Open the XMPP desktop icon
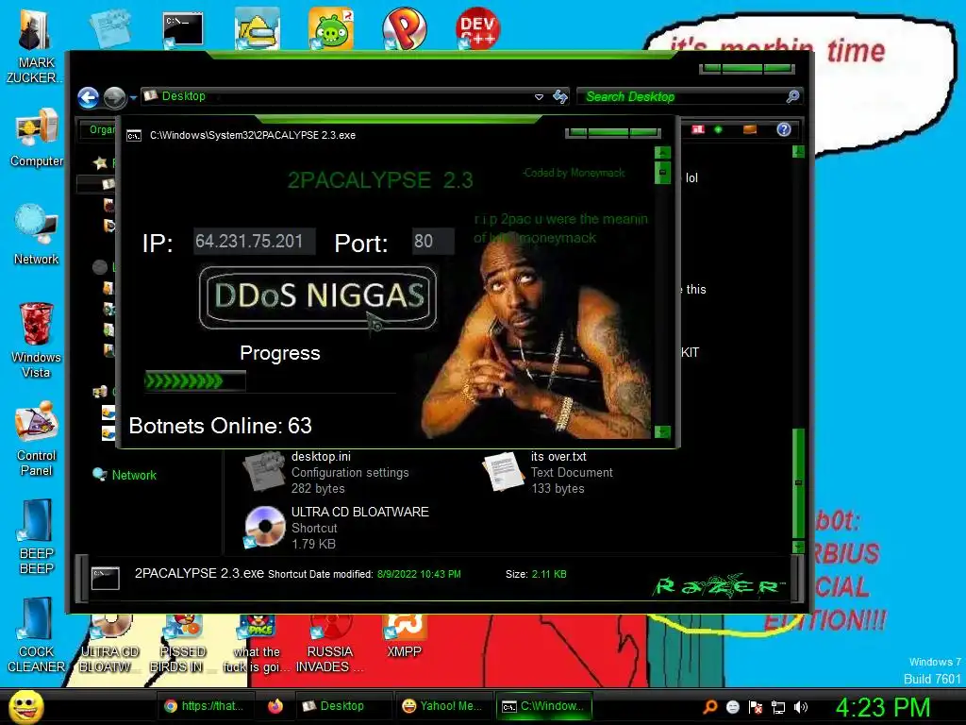The image size is (966, 725). 404,637
